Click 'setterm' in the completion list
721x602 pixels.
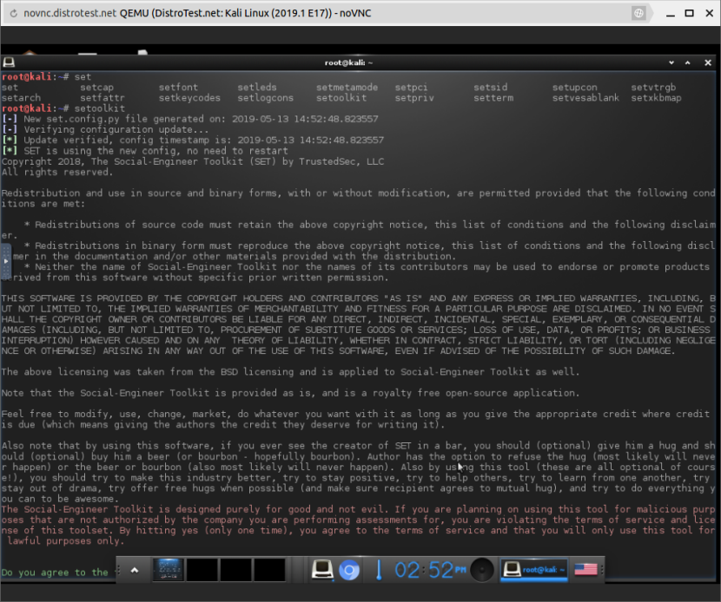point(493,98)
